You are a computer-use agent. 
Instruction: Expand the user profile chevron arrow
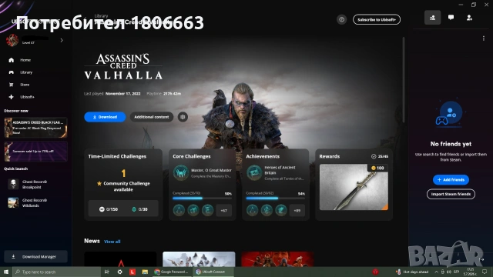pos(62,40)
